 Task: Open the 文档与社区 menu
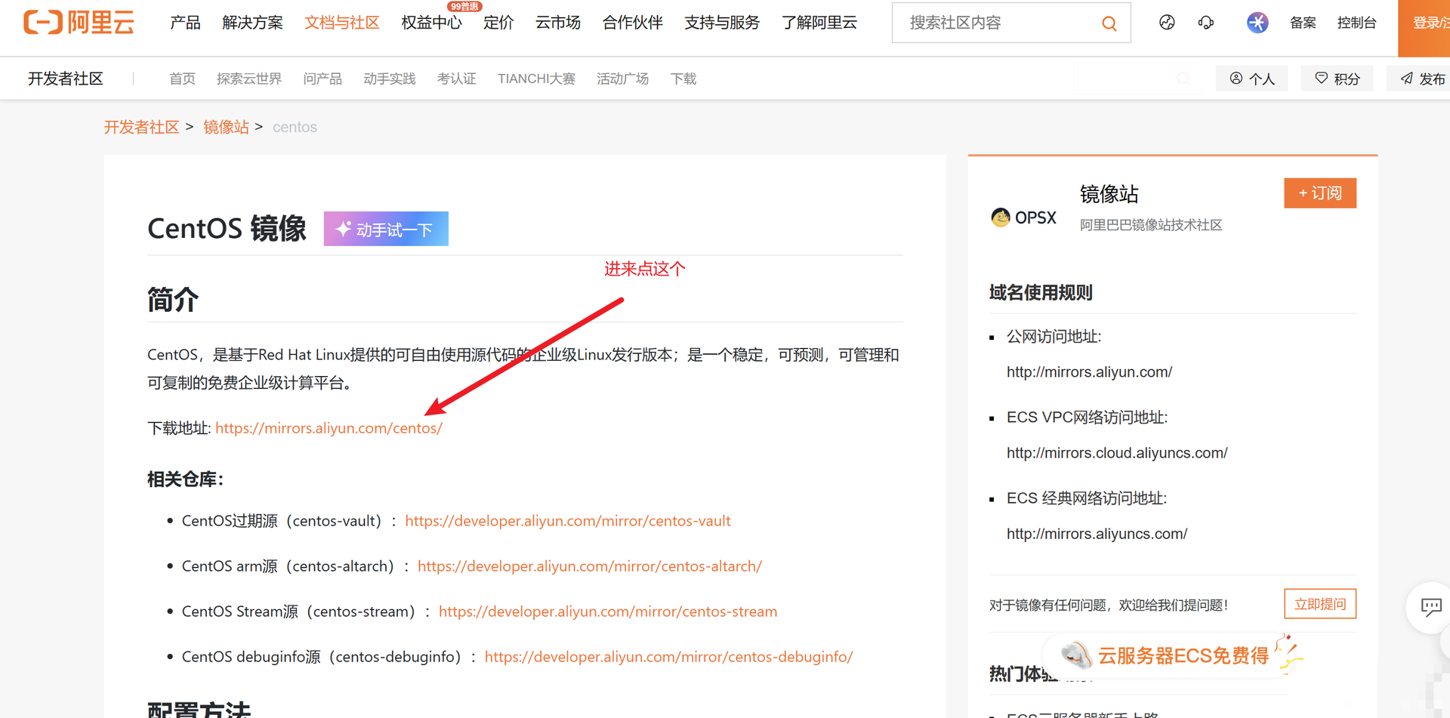(341, 23)
